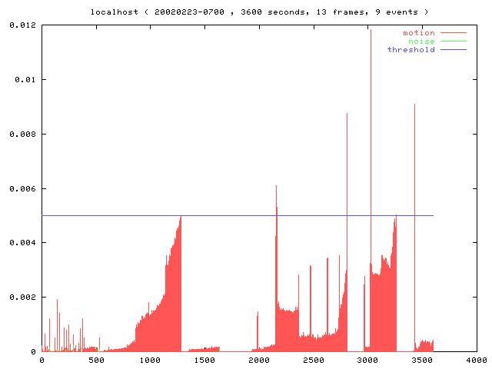Click the chart title starting with "localhost"
This screenshot has width=492, height=369.
259,12
